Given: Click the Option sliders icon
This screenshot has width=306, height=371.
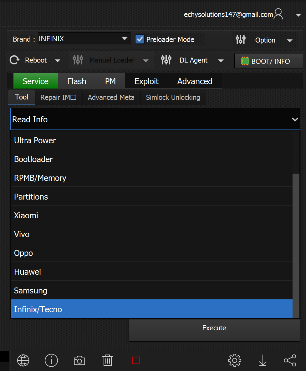Looking at the screenshot, I should point(241,40).
